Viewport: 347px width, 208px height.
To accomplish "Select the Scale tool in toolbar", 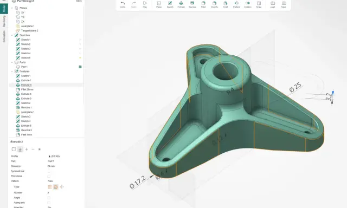I will pyautogui.click(x=259, y=4).
